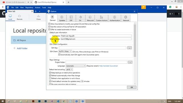The image size is (183, 103).
Task: Open the Edit menu
Action: [17, 7]
